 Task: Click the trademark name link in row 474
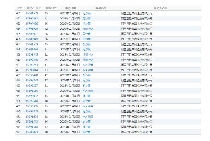[x=86, y=132]
